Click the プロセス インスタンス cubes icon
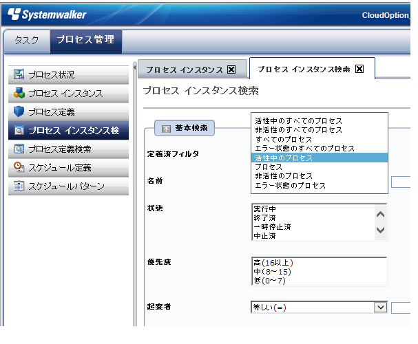 pyautogui.click(x=19, y=93)
